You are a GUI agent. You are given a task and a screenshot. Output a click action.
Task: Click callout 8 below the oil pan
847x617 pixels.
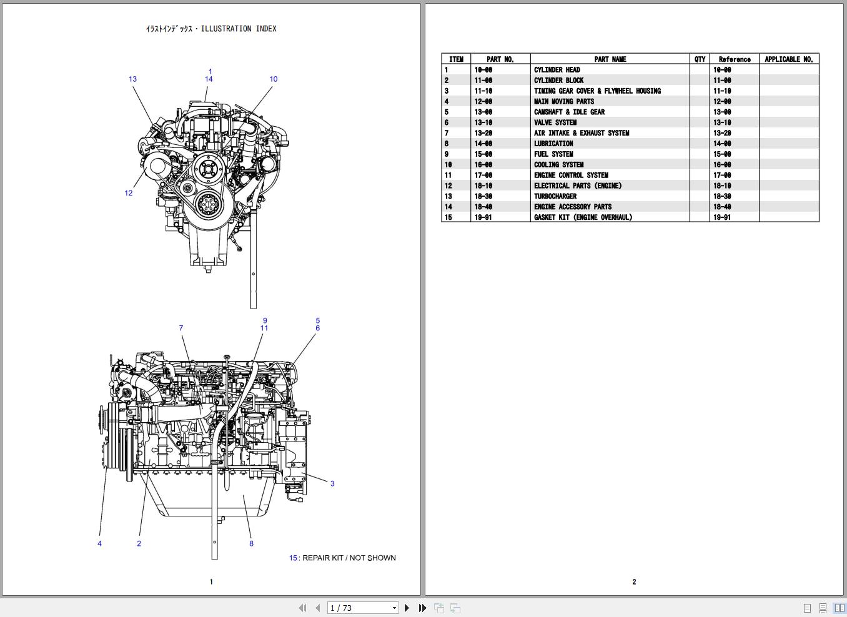[252, 543]
